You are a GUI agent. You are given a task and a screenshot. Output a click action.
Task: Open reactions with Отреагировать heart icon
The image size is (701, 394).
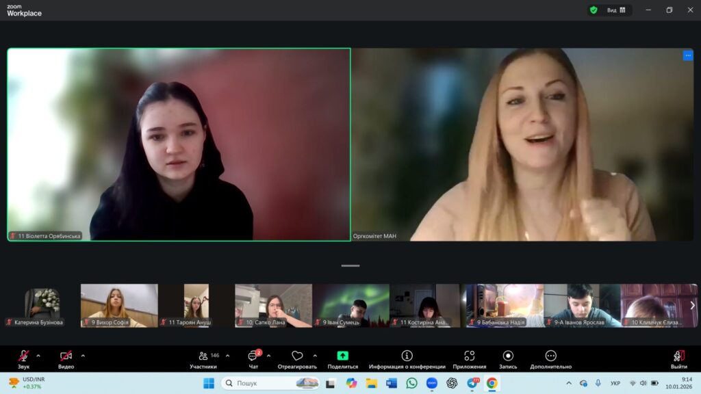pos(297,357)
